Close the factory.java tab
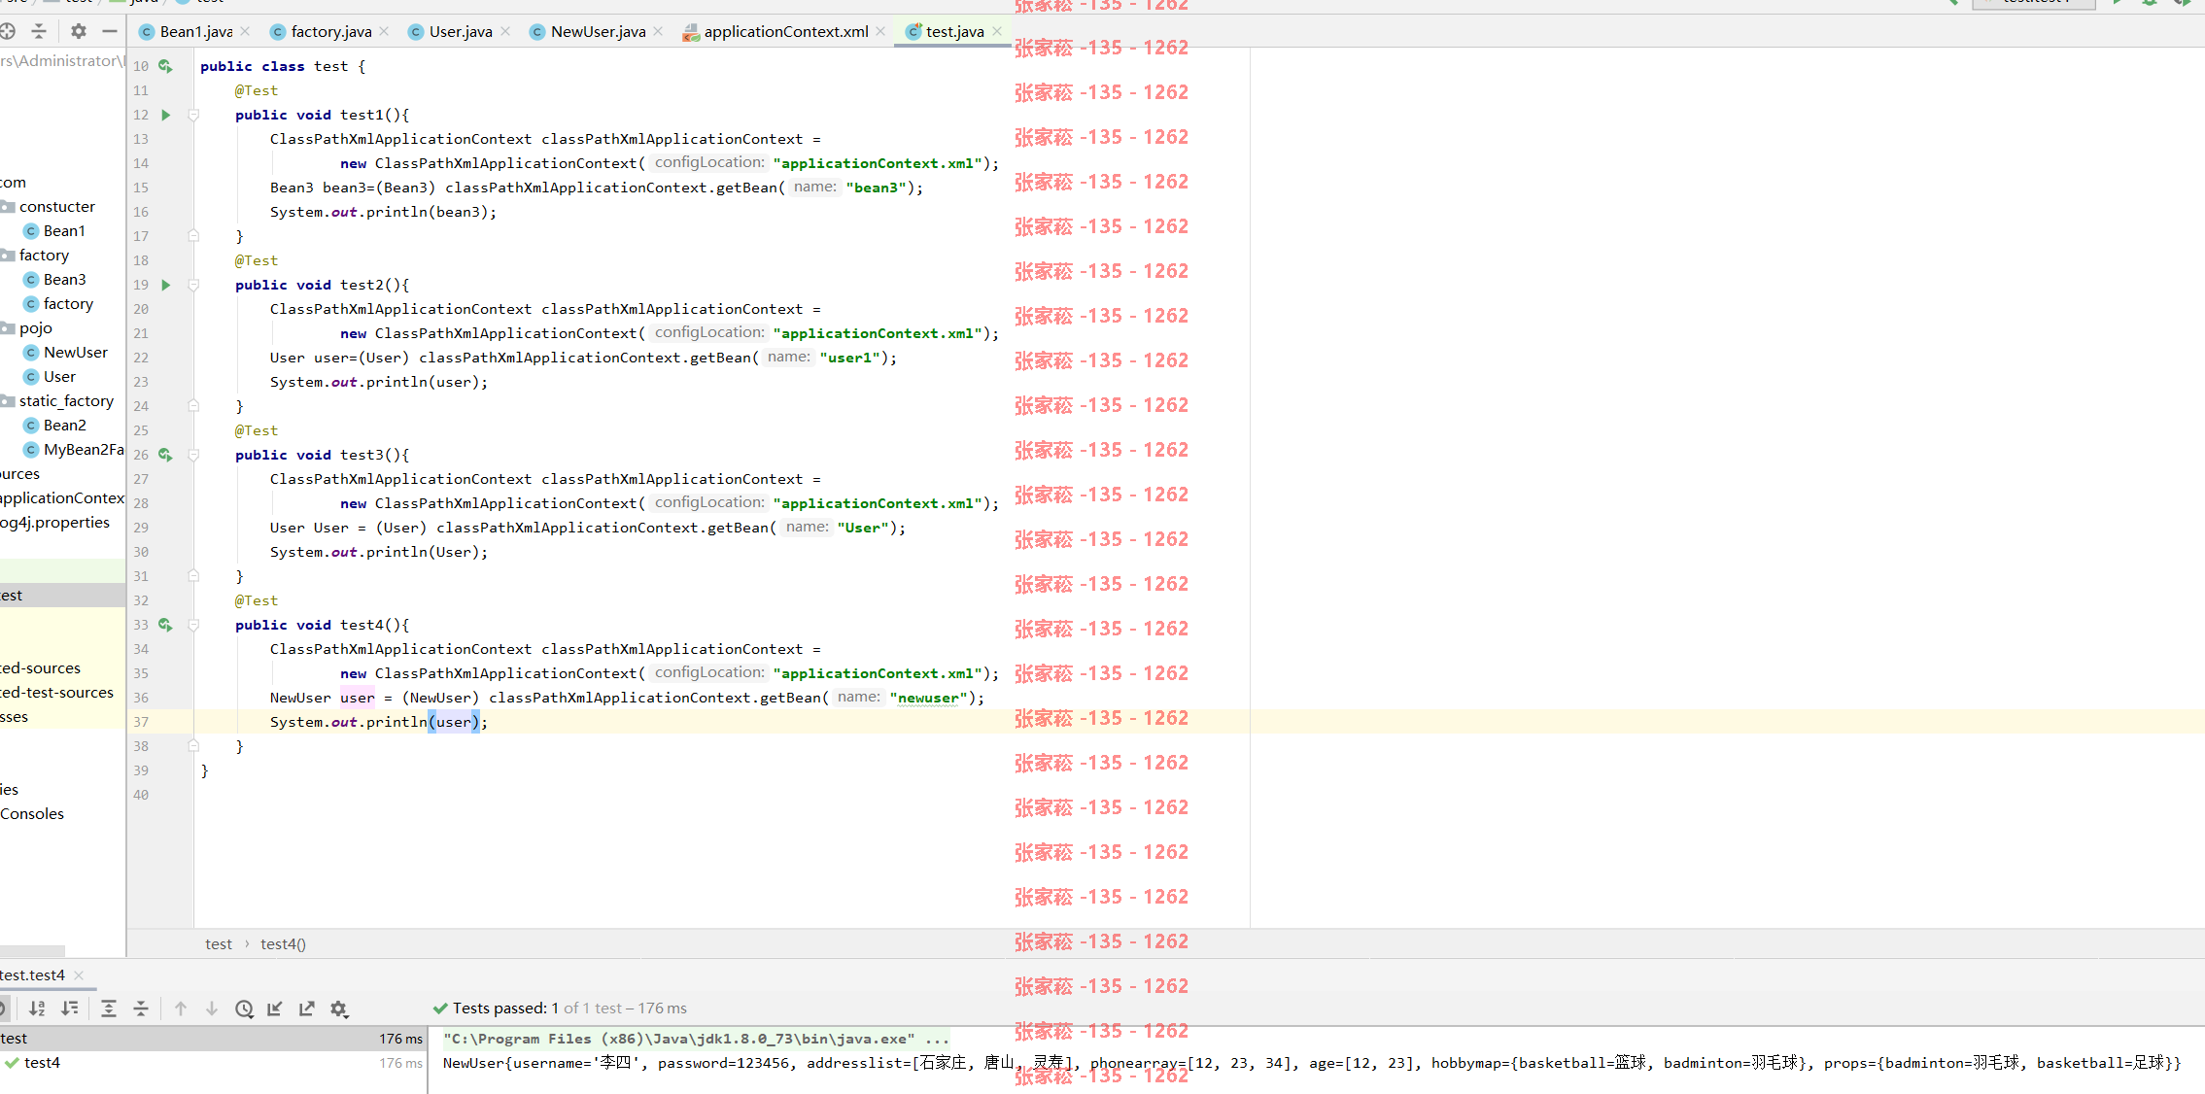 tap(384, 31)
